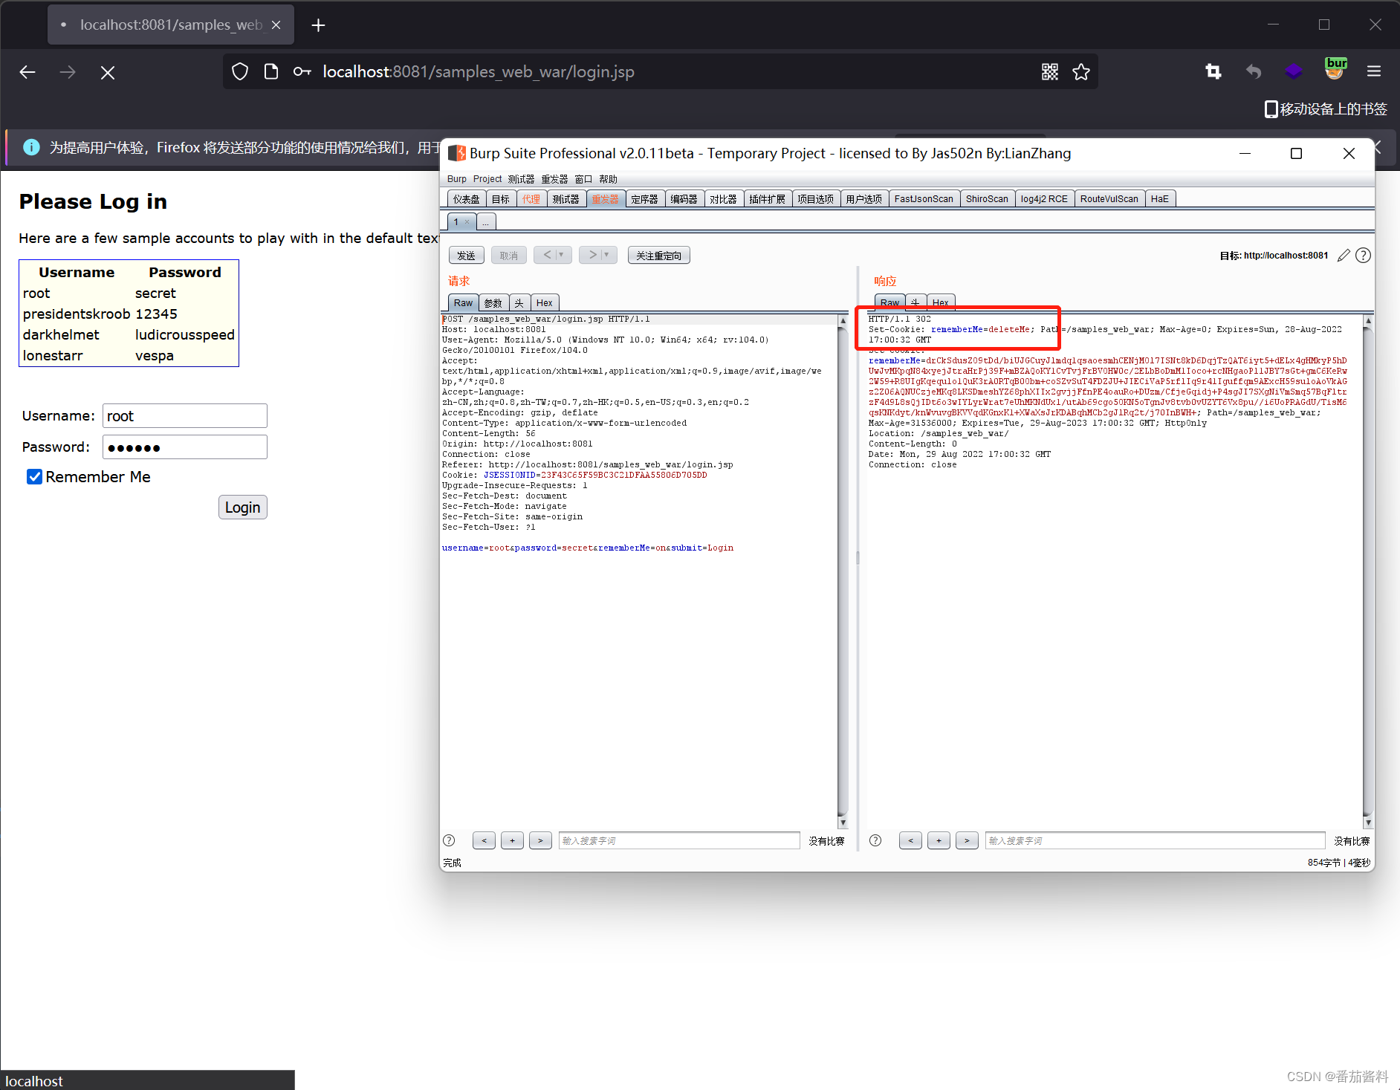Screen dimensions: 1400x1090
Task: Click the page info document icon
Action: [x=271, y=71]
